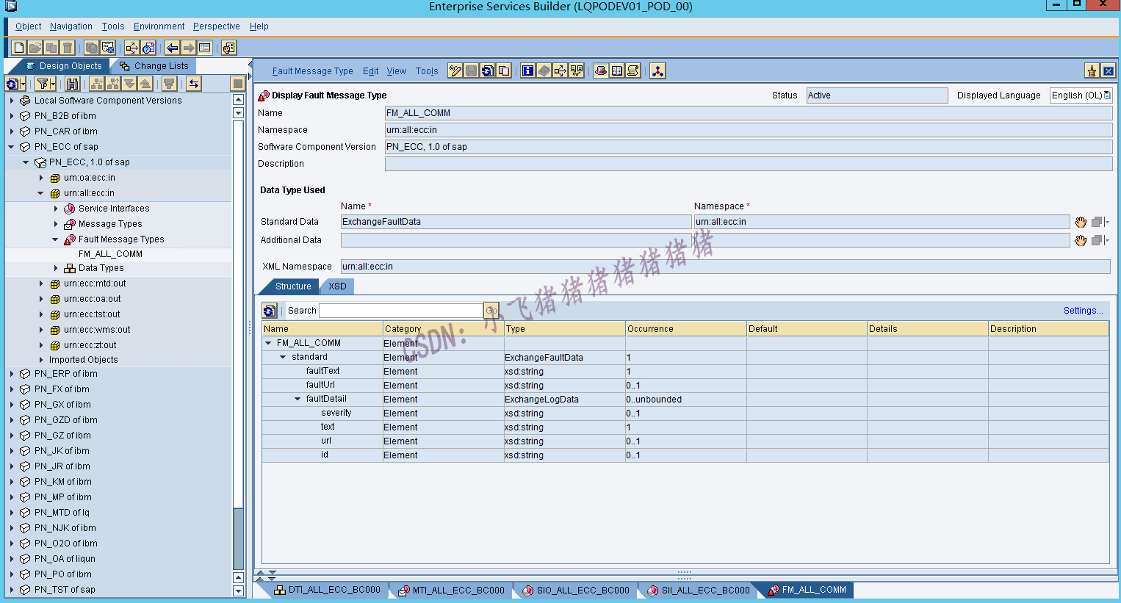Open the dropdown arrow next to the tree refresh icon

point(23,83)
